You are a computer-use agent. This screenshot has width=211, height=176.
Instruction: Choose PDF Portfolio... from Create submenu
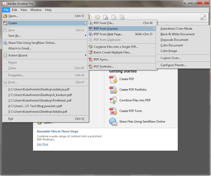click(x=122, y=66)
